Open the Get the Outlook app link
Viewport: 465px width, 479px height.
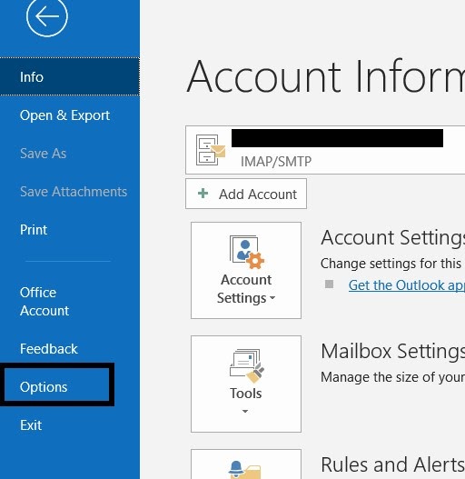407,285
